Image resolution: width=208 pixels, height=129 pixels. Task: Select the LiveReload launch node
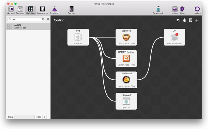126,80
